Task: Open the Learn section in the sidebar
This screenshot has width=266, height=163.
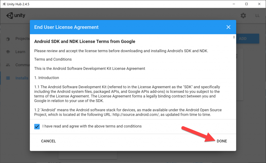Action: 20,52
